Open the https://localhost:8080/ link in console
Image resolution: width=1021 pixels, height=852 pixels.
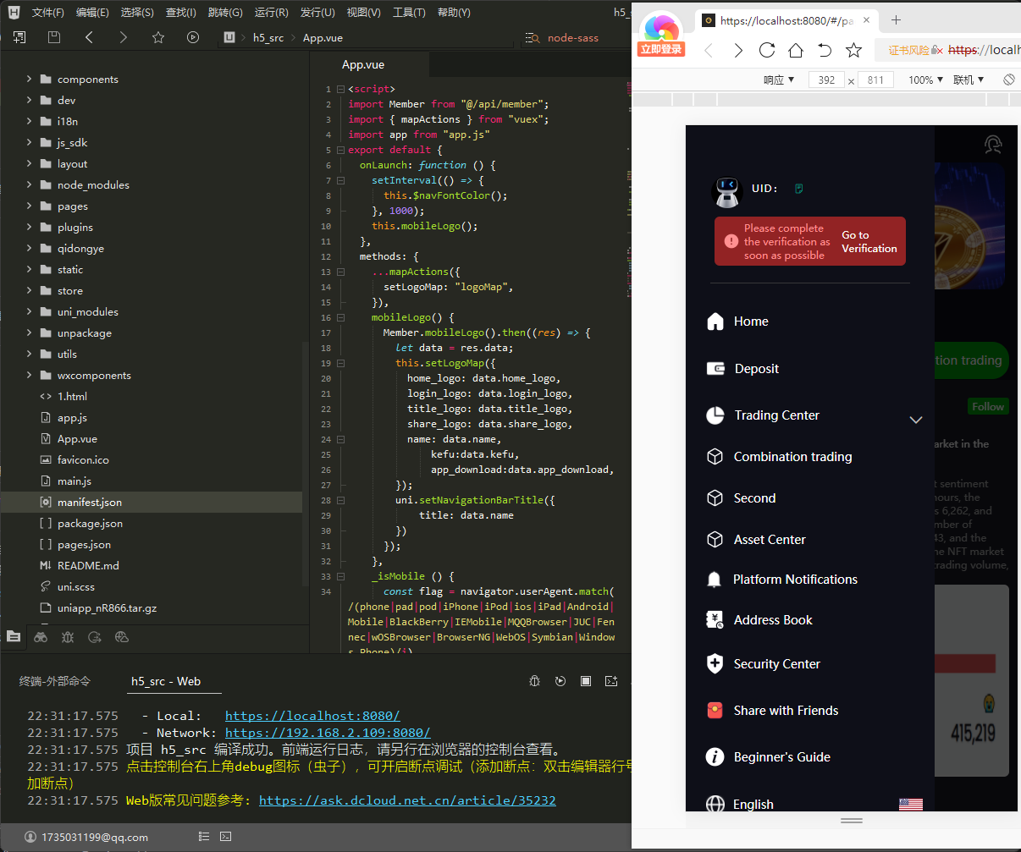tap(312, 716)
